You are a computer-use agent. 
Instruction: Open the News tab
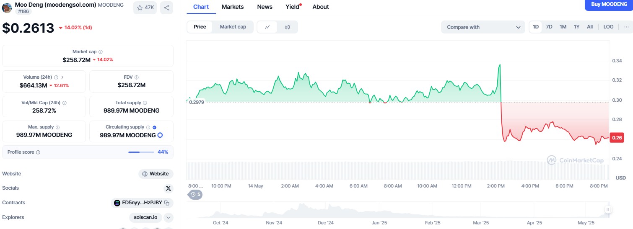[x=265, y=7]
